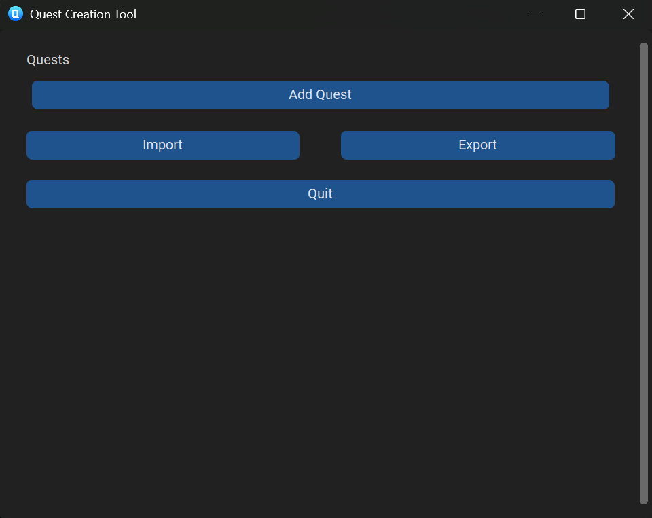This screenshot has width=652, height=518.
Task: Activate Export to write quest file
Action: pyautogui.click(x=477, y=145)
